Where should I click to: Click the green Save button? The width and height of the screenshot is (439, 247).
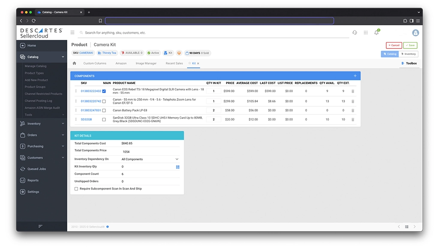point(410,45)
